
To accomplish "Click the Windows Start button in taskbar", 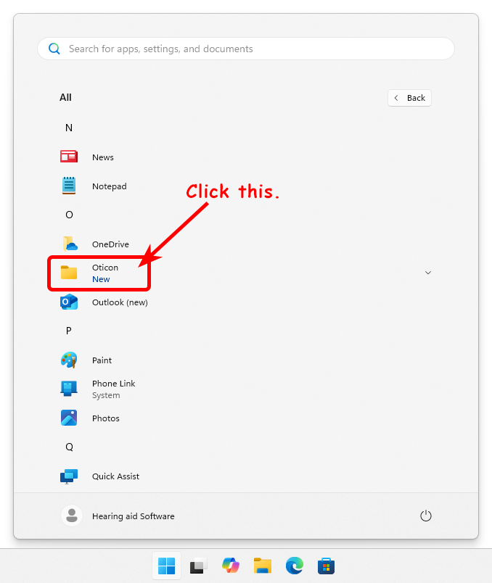I will [x=166, y=566].
